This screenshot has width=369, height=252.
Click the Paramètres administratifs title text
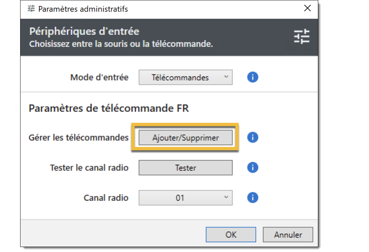(83, 9)
